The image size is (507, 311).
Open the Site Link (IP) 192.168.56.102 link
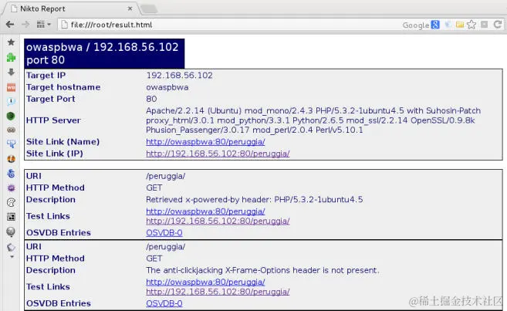click(218, 154)
